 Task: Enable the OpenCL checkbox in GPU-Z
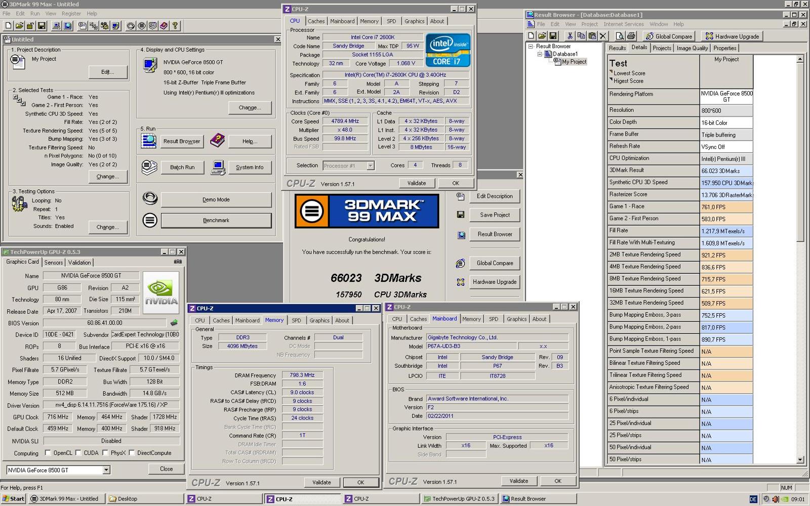click(48, 453)
